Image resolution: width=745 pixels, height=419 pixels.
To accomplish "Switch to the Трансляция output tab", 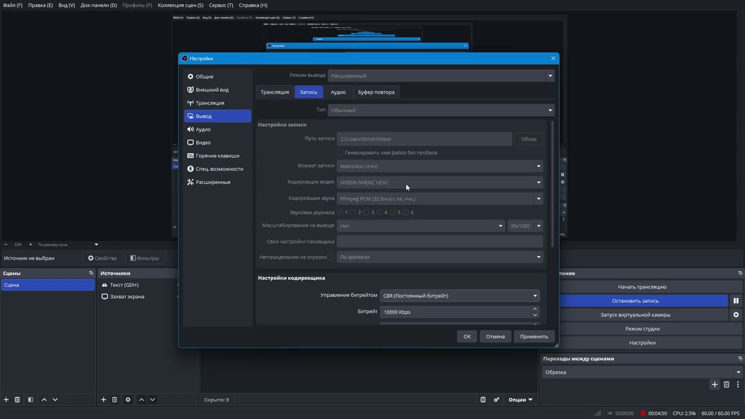I will click(x=275, y=92).
